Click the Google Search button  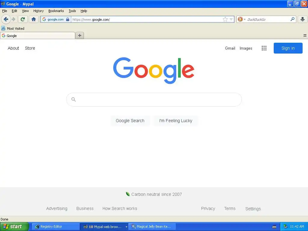tap(130, 121)
